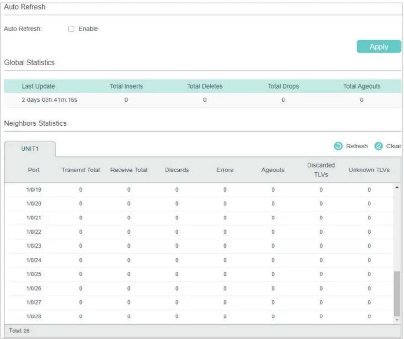The width and height of the screenshot is (404, 339).
Task: Select port row 1/0/22
Action: (201, 232)
